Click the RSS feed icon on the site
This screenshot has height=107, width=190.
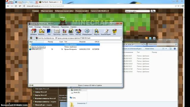coord(146,38)
